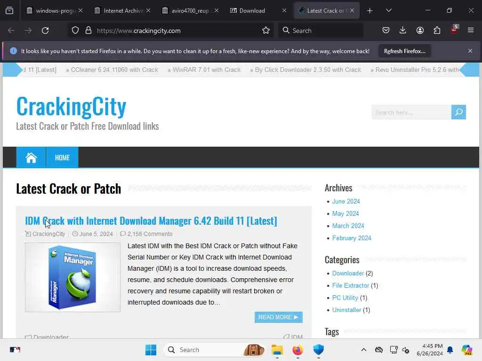Open a new tab with plus button

[x=370, y=11]
